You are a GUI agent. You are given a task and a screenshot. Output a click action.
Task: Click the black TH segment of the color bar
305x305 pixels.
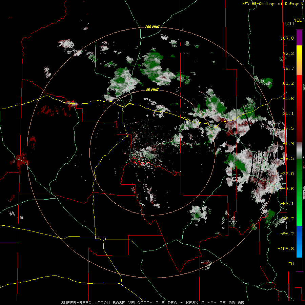click(x=299, y=264)
